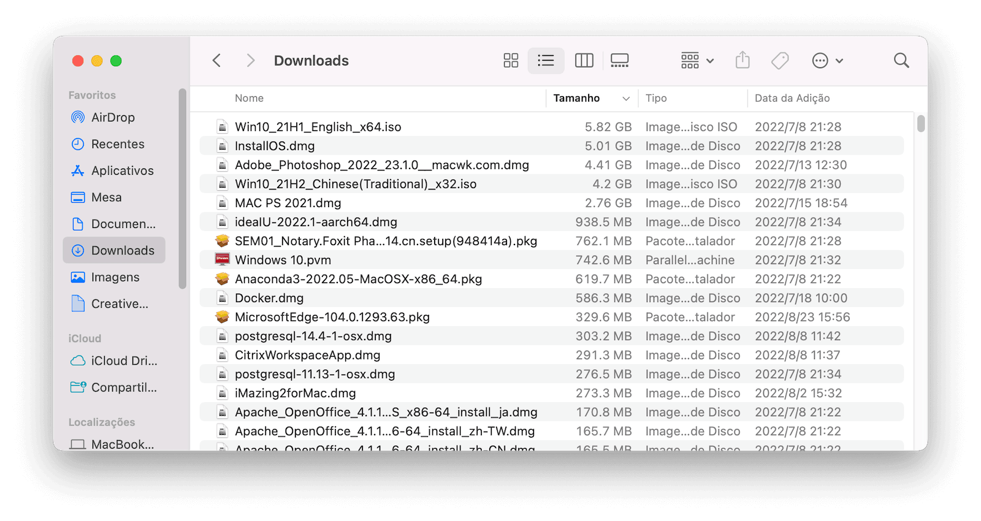The image size is (981, 521).
Task: Open Aplicativos in the sidebar
Action: 114,170
